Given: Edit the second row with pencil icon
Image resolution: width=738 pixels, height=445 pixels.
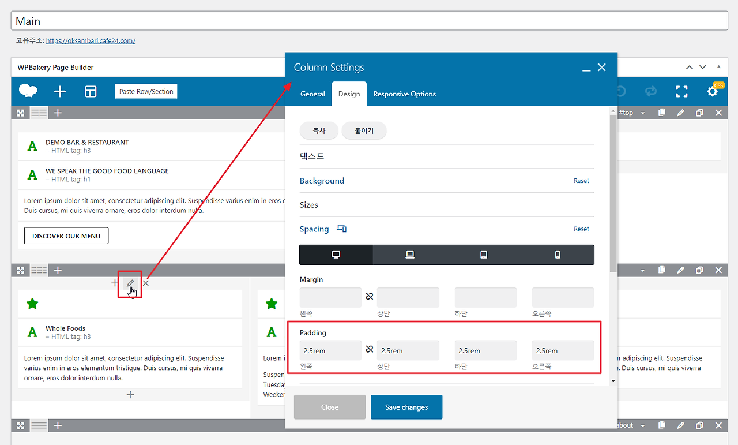Looking at the screenshot, I should pyautogui.click(x=681, y=270).
